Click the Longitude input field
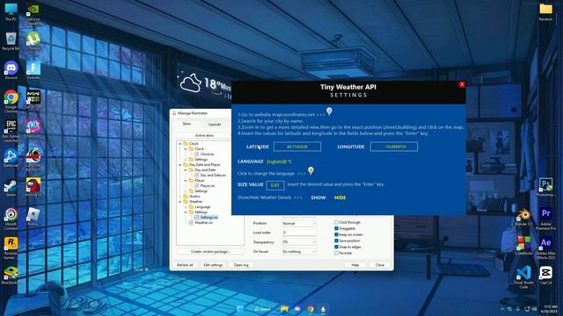Image resolution: width=563 pixels, height=316 pixels. tap(394, 147)
